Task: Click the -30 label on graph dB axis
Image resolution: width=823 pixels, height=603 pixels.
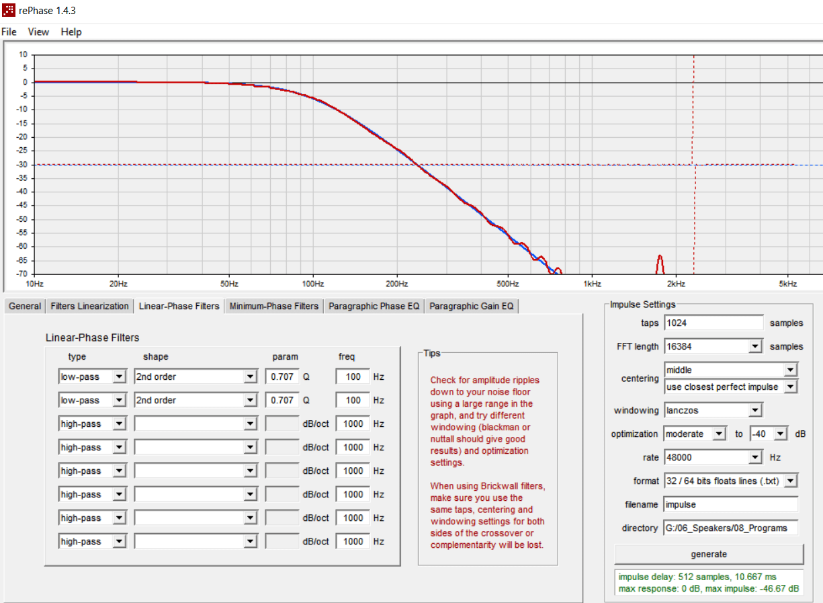Action: pyautogui.click(x=22, y=164)
